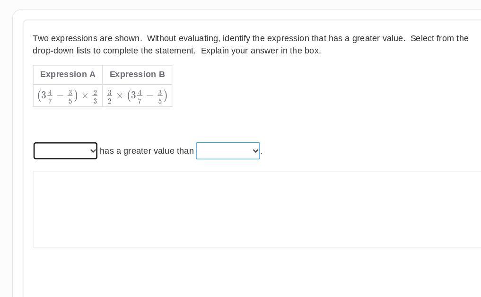Click the 'Explain your answer in the box' text
The height and width of the screenshot is (297, 481).
point(261,51)
